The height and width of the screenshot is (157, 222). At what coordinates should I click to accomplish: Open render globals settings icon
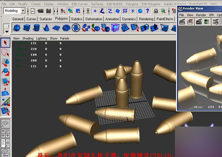215,22
